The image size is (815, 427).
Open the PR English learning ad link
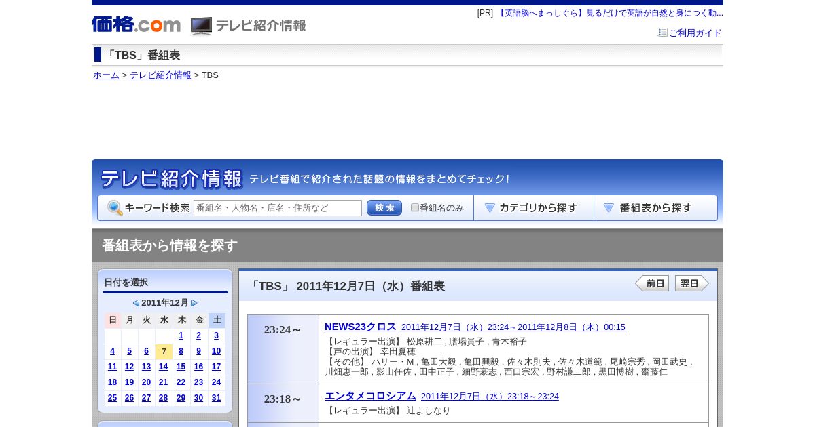610,13
